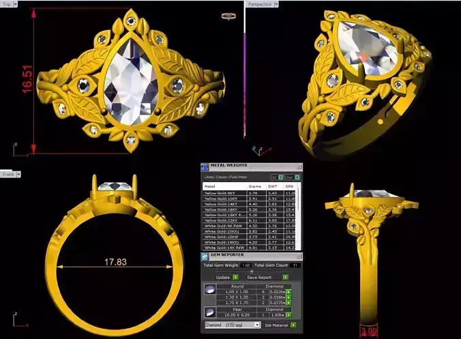
Task: Click the DWT column header
Action: [x=275, y=186]
